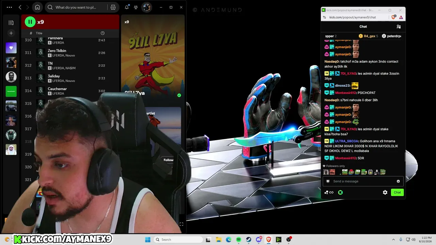Expand the Now Playing view to full screen
This screenshot has height=245, width=436.
181,224
